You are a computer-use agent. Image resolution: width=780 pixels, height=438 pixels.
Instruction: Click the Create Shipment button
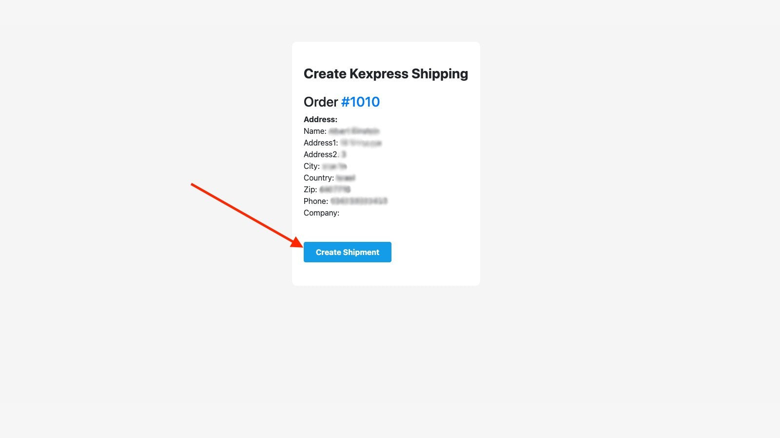point(347,252)
